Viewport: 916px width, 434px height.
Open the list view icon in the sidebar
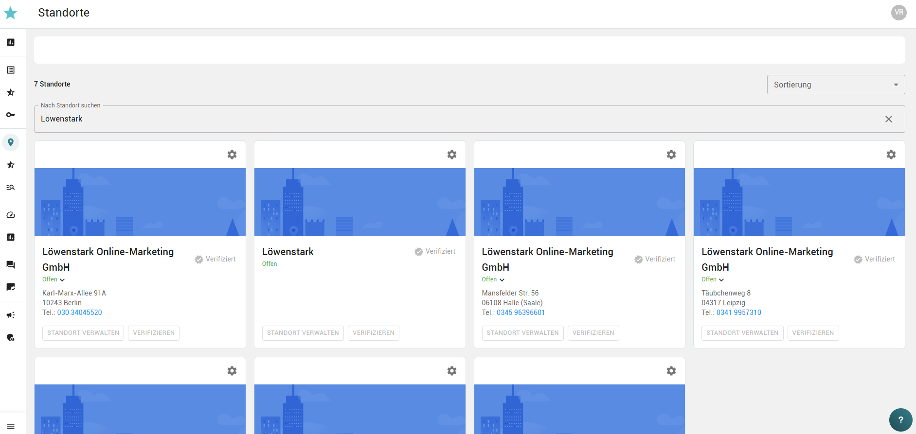click(11, 70)
